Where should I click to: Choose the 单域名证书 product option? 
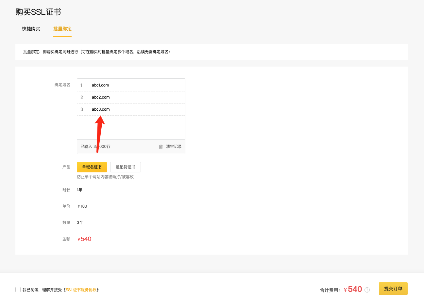point(92,167)
